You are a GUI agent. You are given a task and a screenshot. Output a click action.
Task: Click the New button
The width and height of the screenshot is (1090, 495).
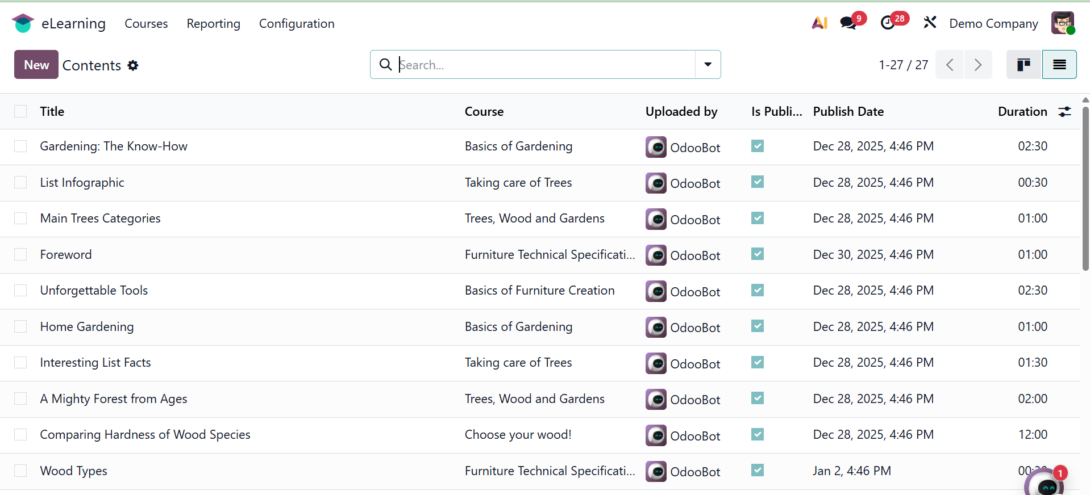coord(36,65)
